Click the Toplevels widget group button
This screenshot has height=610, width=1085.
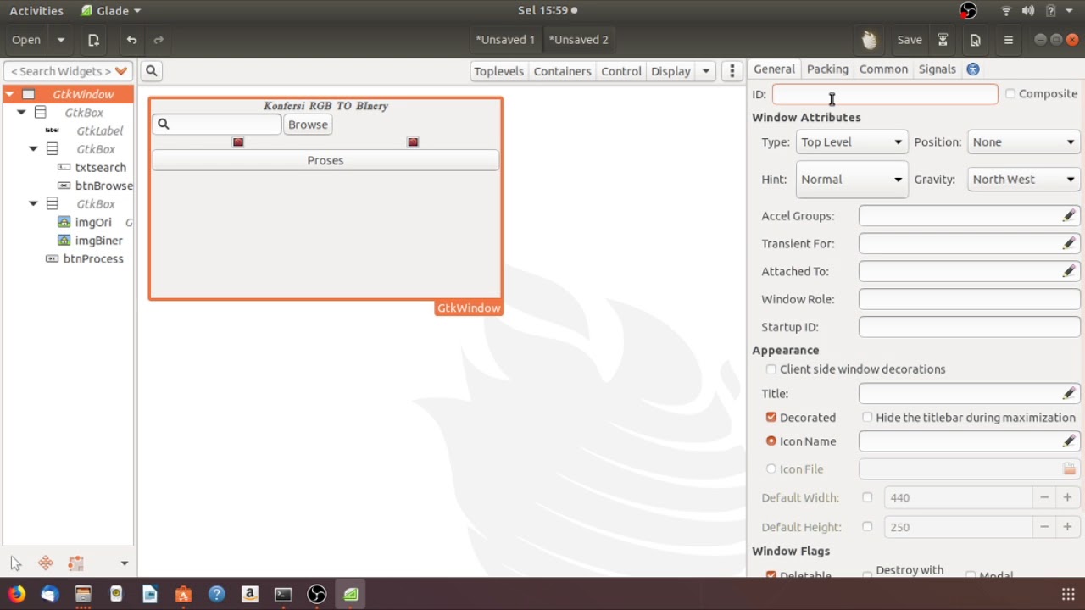point(498,71)
